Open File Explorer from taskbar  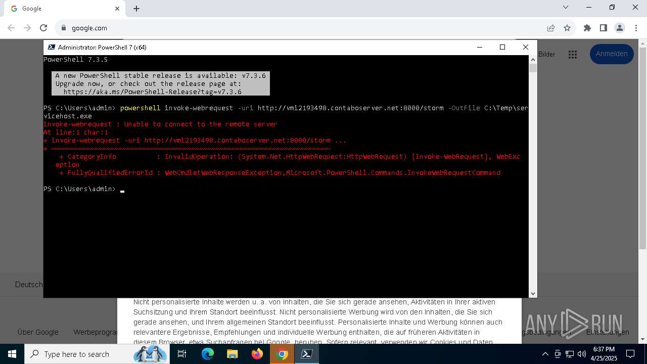pos(233,354)
